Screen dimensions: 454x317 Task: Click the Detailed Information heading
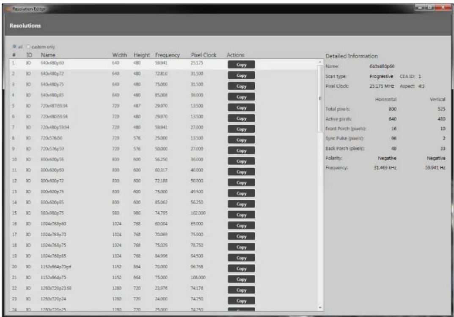(x=352, y=56)
